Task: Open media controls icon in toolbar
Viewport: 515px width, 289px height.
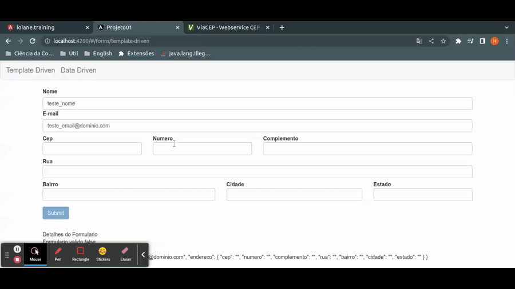Action: 470,41
